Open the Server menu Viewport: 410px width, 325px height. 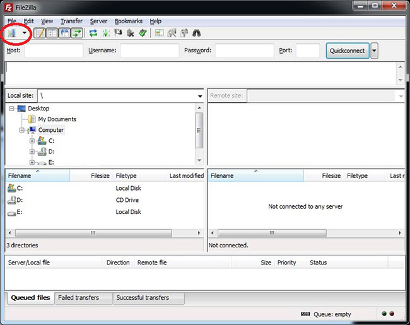[x=98, y=21]
